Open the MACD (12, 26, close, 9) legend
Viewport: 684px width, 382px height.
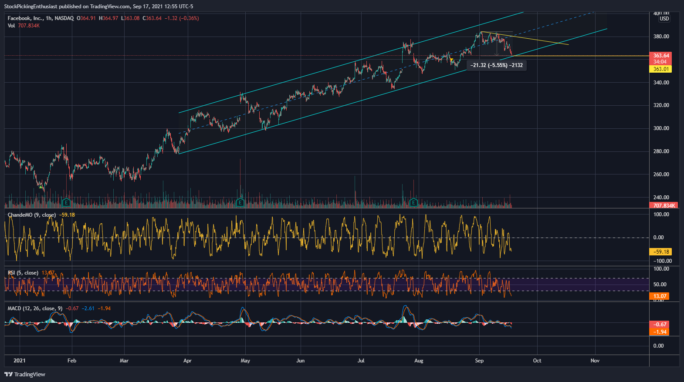tap(35, 308)
